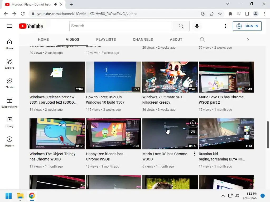The height and width of the screenshot is (202, 270).
Task: Open Mario Love OS WSOD part 2 title
Action: tap(221, 100)
